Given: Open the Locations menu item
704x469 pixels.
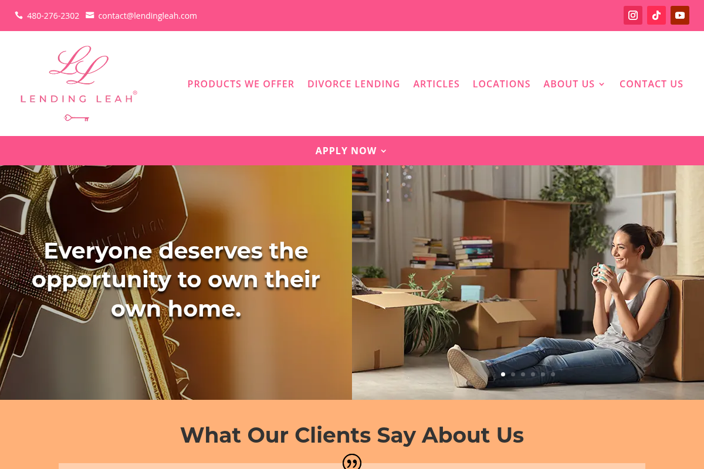Looking at the screenshot, I should coord(502,84).
